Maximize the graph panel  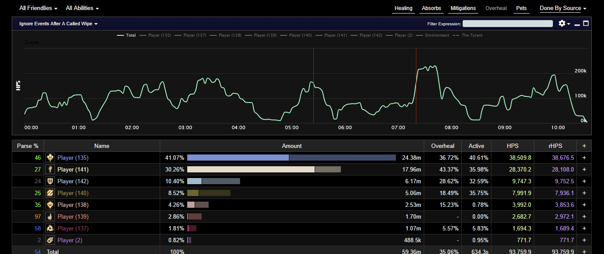coord(586,24)
